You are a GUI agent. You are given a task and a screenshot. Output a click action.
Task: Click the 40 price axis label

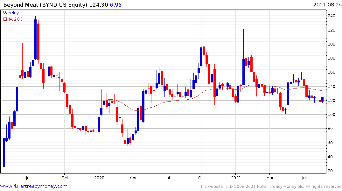click(330, 157)
